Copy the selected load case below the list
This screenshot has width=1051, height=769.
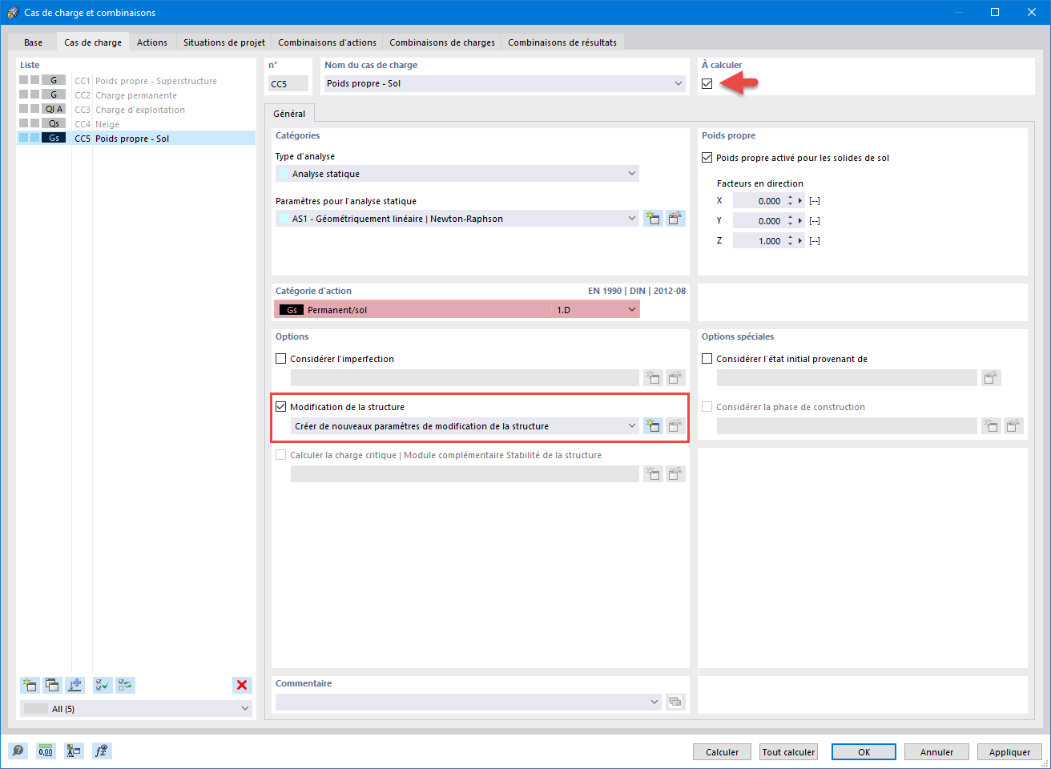[52, 685]
